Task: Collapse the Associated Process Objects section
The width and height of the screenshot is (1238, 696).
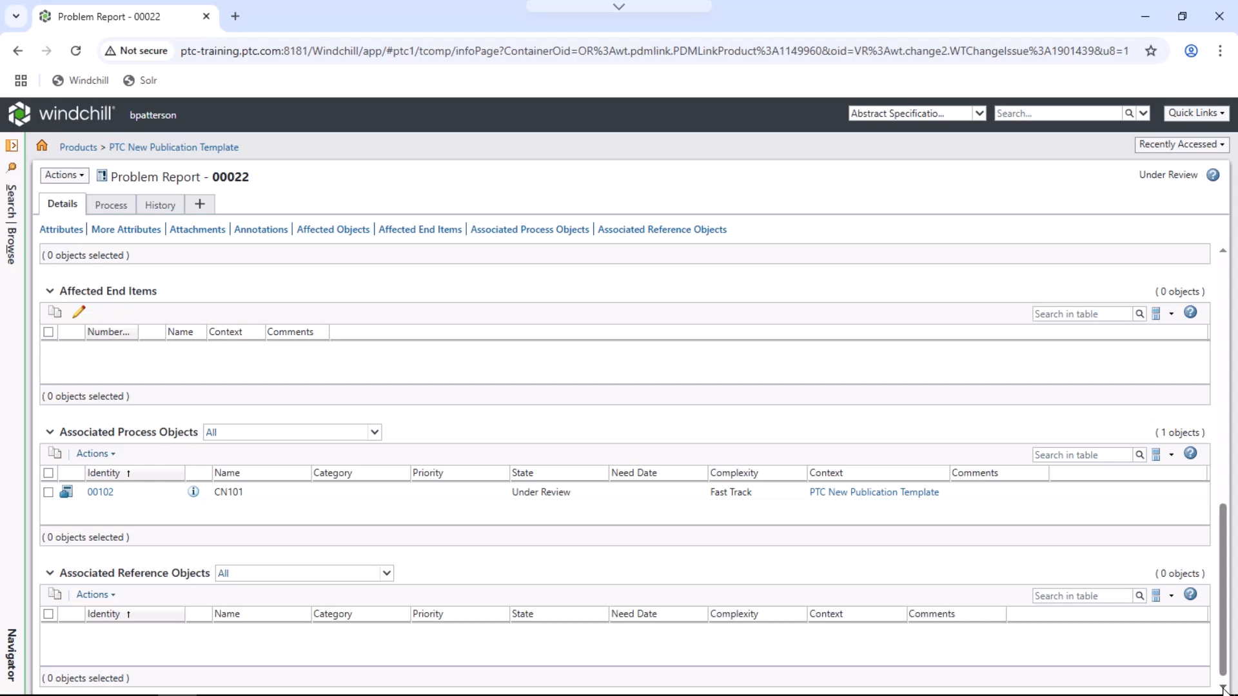Action: tap(50, 432)
